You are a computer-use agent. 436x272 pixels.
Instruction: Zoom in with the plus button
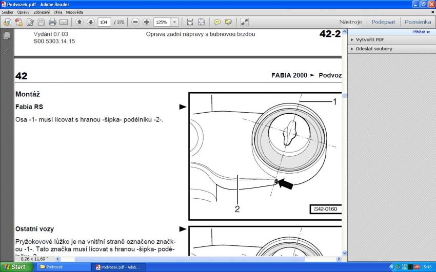pyautogui.click(x=147, y=22)
